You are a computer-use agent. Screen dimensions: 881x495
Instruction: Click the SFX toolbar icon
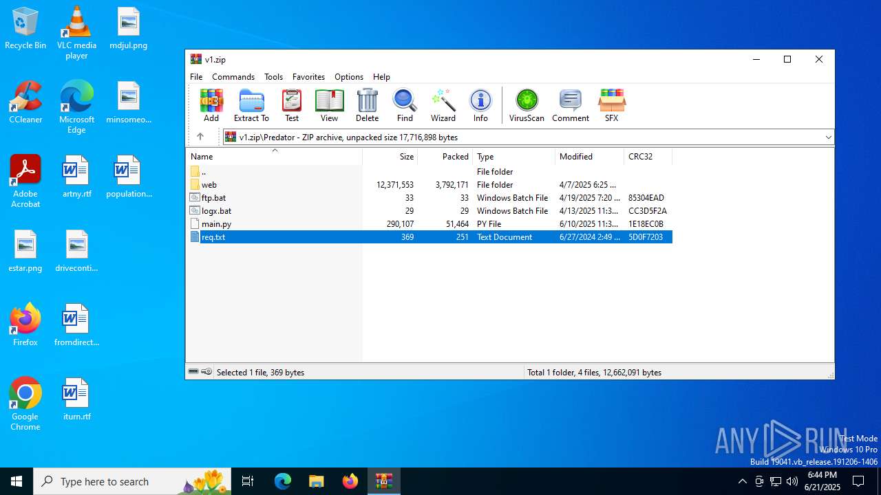pyautogui.click(x=611, y=105)
